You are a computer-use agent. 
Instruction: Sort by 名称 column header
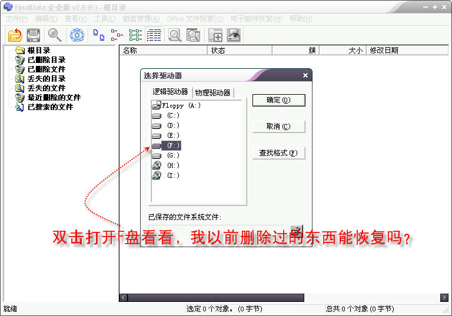[x=164, y=51]
